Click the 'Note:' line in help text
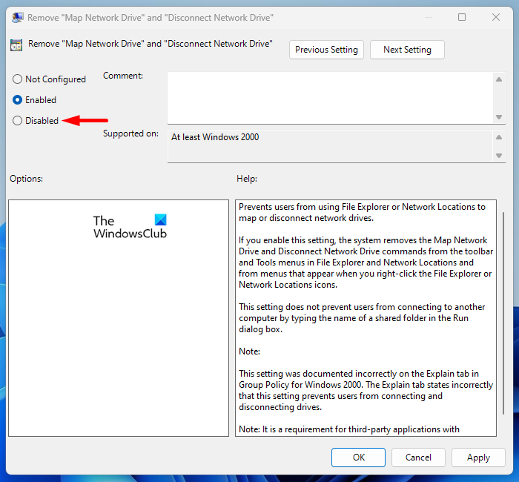This screenshot has width=519, height=482. [249, 351]
